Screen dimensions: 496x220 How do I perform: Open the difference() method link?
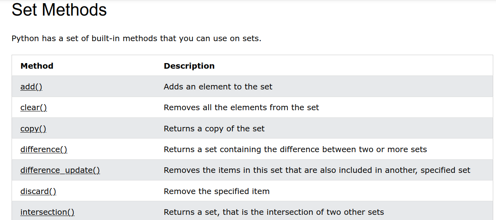pyautogui.click(x=44, y=149)
